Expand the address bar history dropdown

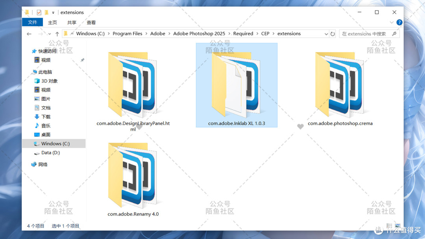(x=326, y=34)
